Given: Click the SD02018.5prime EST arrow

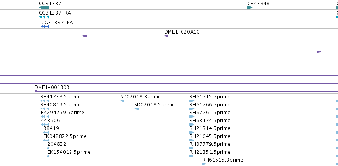Looking at the screenshot, I should pos(137,109).
